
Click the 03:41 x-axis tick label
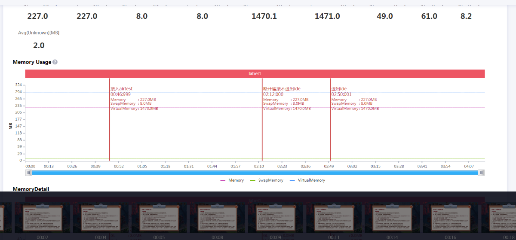click(422, 166)
